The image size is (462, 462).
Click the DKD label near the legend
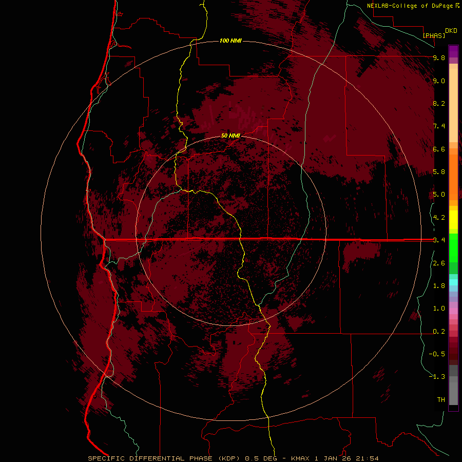pyautogui.click(x=451, y=31)
